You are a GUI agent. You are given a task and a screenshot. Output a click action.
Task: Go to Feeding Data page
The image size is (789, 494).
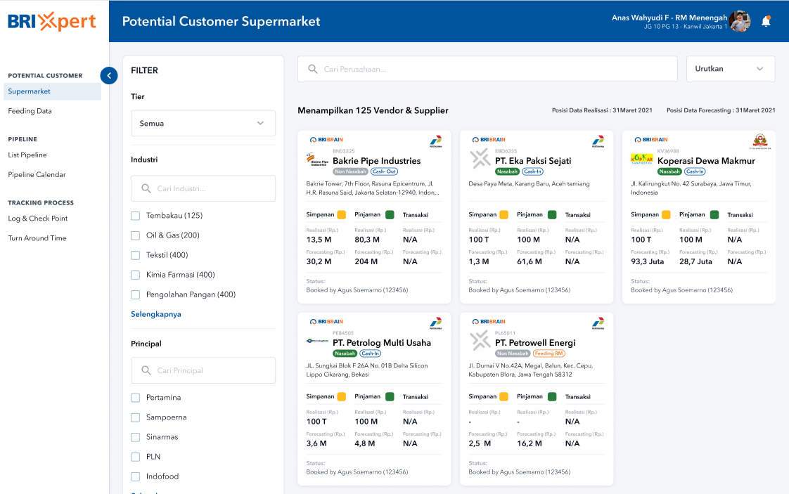(30, 111)
